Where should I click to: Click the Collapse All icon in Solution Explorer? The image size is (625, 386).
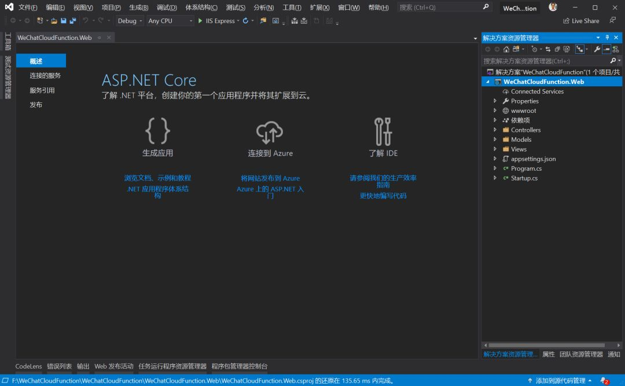(x=557, y=49)
